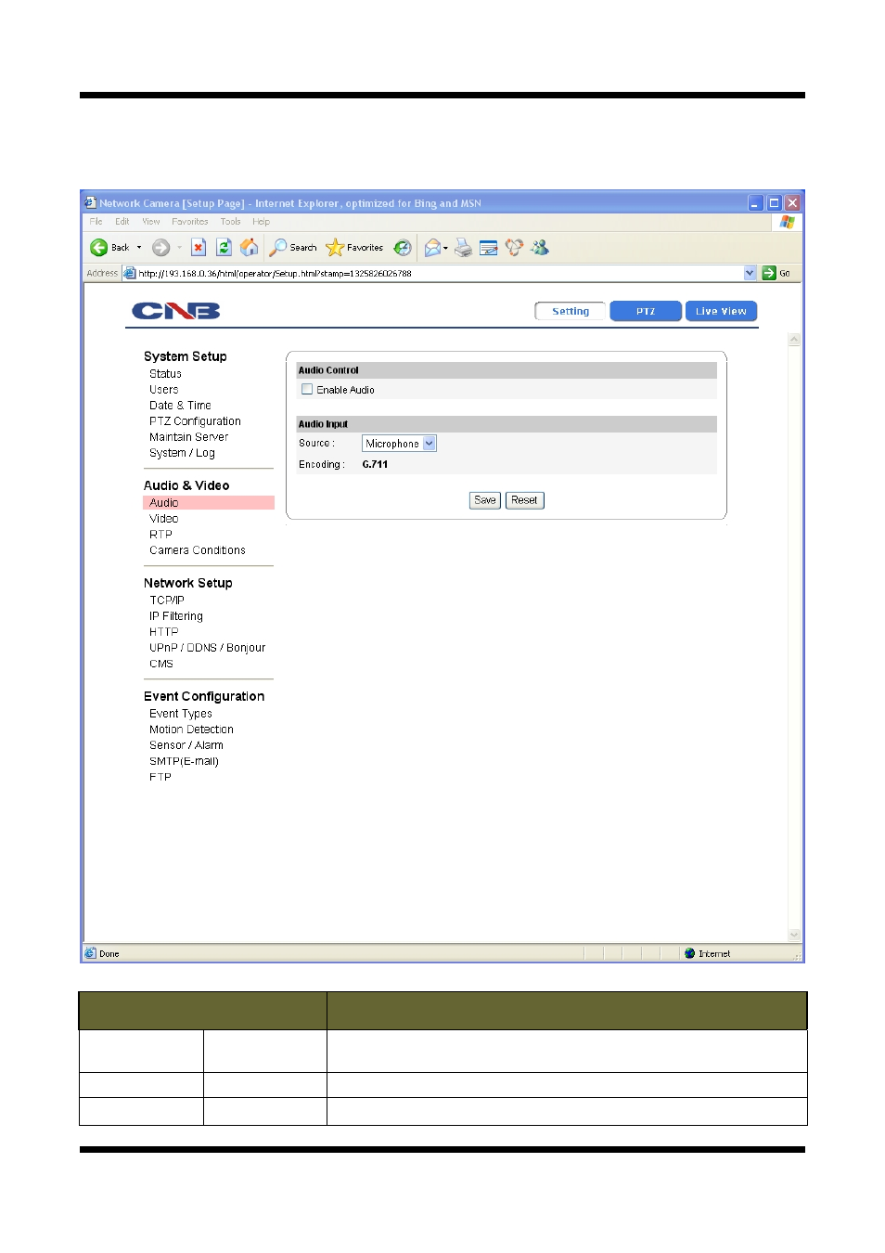This screenshot has height=1253, width=885.
Task: Open the TCP/IP settings link
Action: click(167, 601)
